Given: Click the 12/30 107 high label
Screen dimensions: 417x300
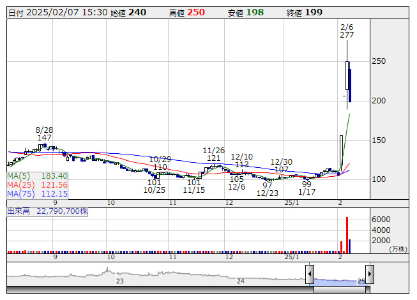Looking at the screenshot, I should point(282,166).
